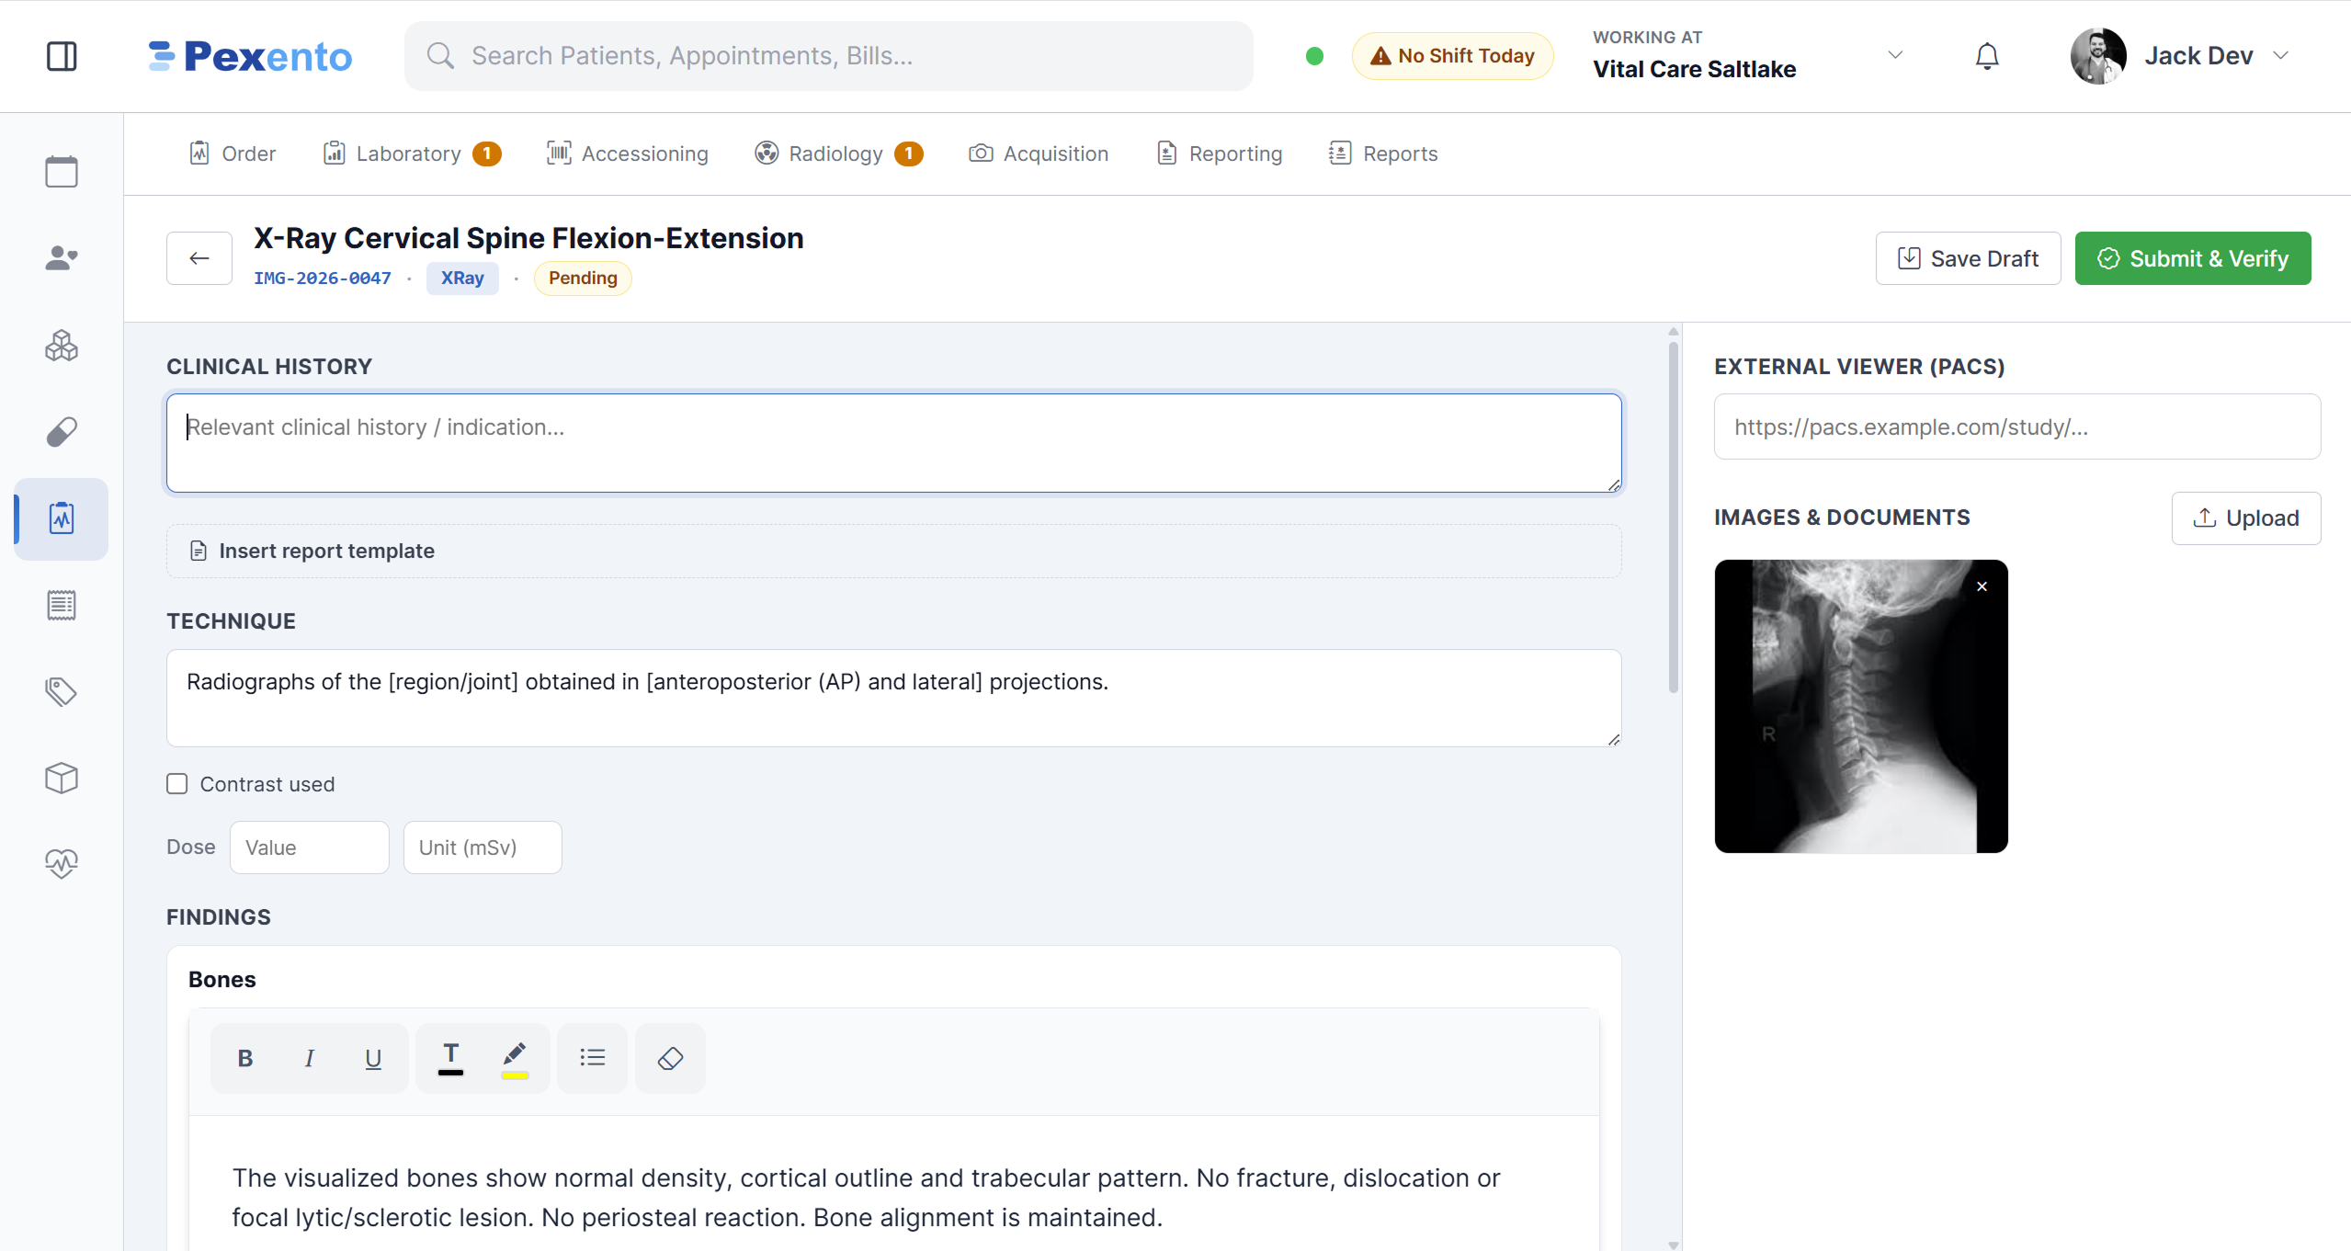Click into the Bones findings text
2351x1251 pixels.
(x=866, y=1197)
